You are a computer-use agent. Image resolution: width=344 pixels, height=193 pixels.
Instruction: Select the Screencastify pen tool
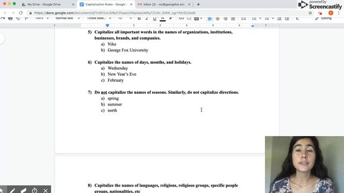12,190
